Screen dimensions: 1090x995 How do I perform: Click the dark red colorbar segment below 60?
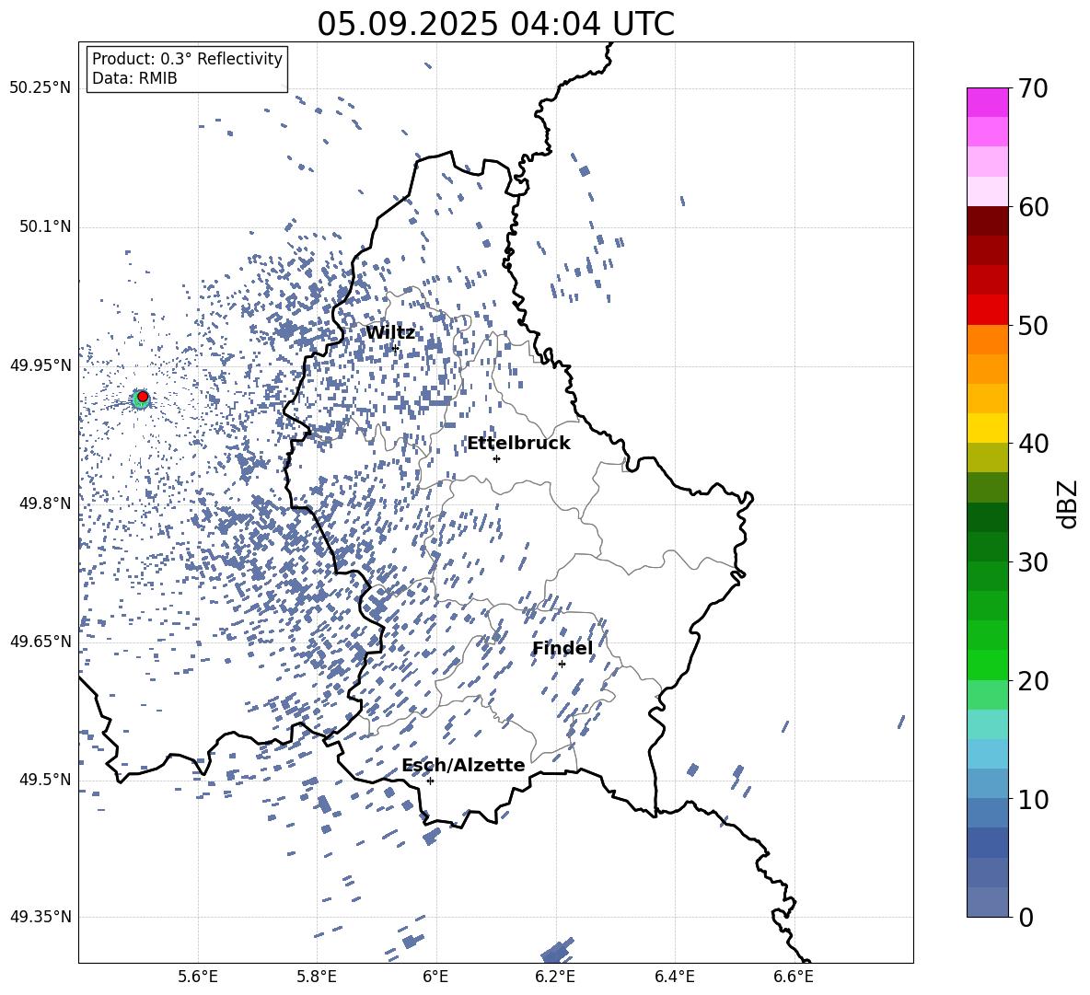click(x=987, y=221)
